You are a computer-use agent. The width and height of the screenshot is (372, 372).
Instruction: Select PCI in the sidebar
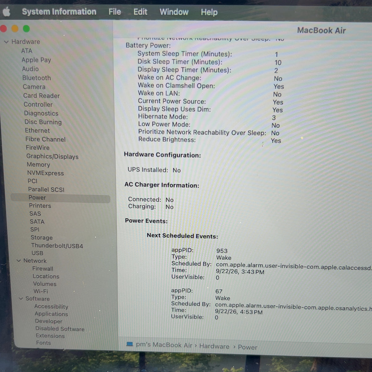(33, 181)
